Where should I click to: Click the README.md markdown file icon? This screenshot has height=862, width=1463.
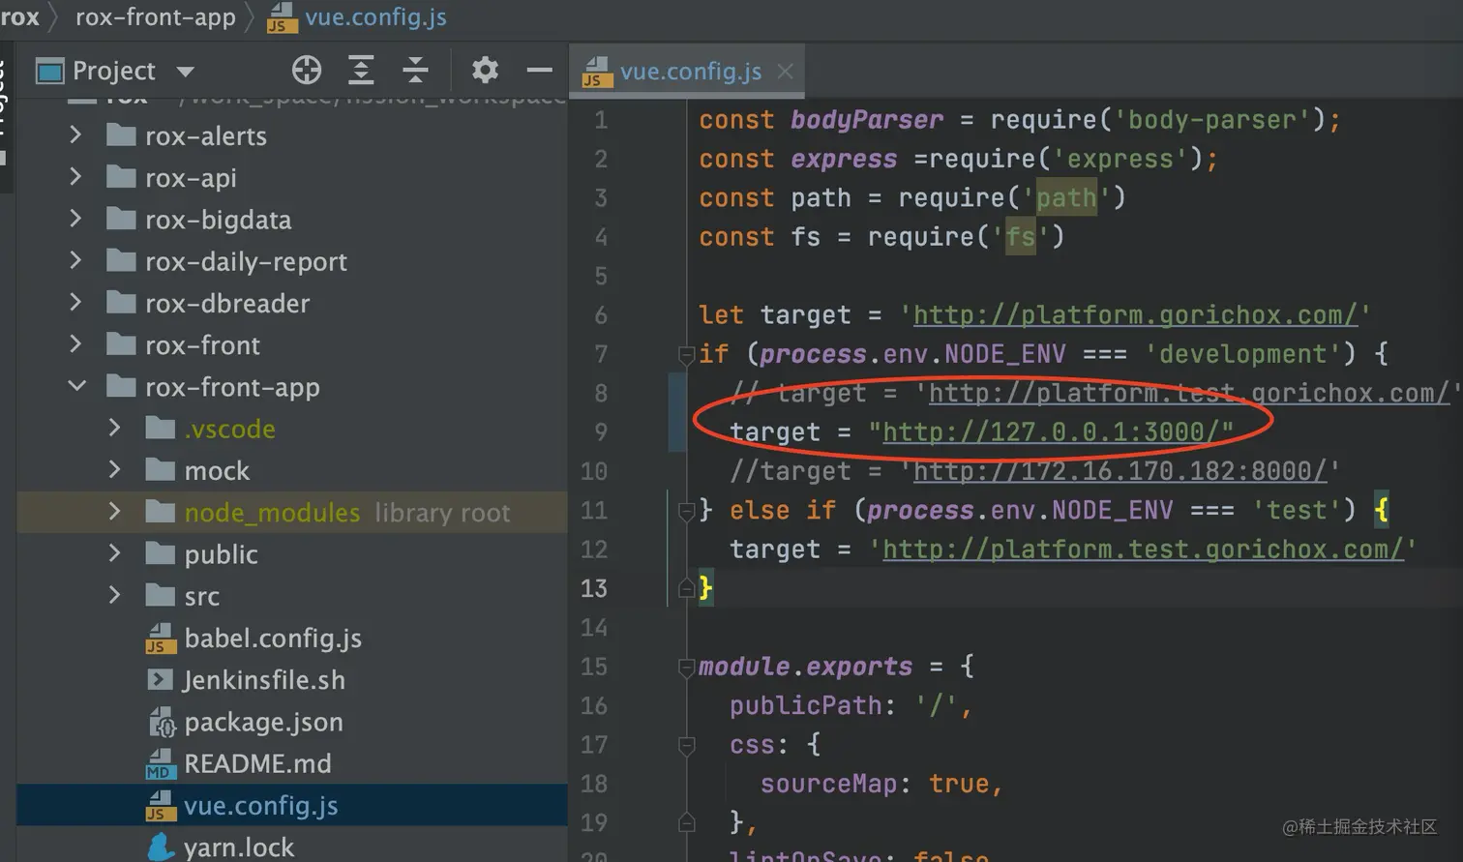pyautogui.click(x=160, y=764)
